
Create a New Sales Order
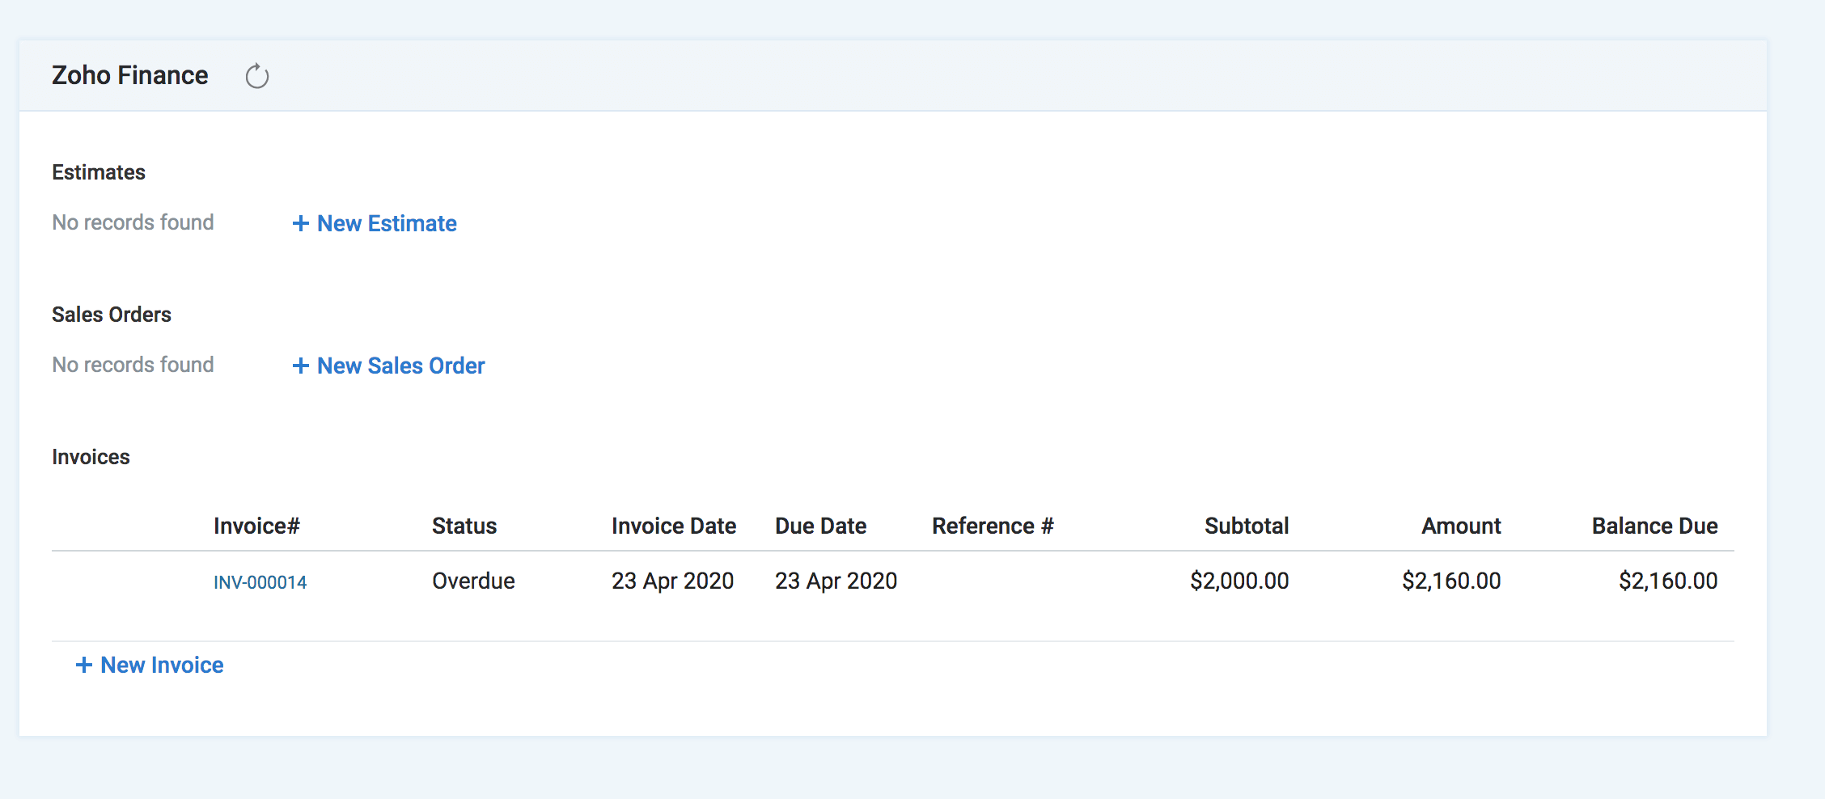(x=389, y=366)
